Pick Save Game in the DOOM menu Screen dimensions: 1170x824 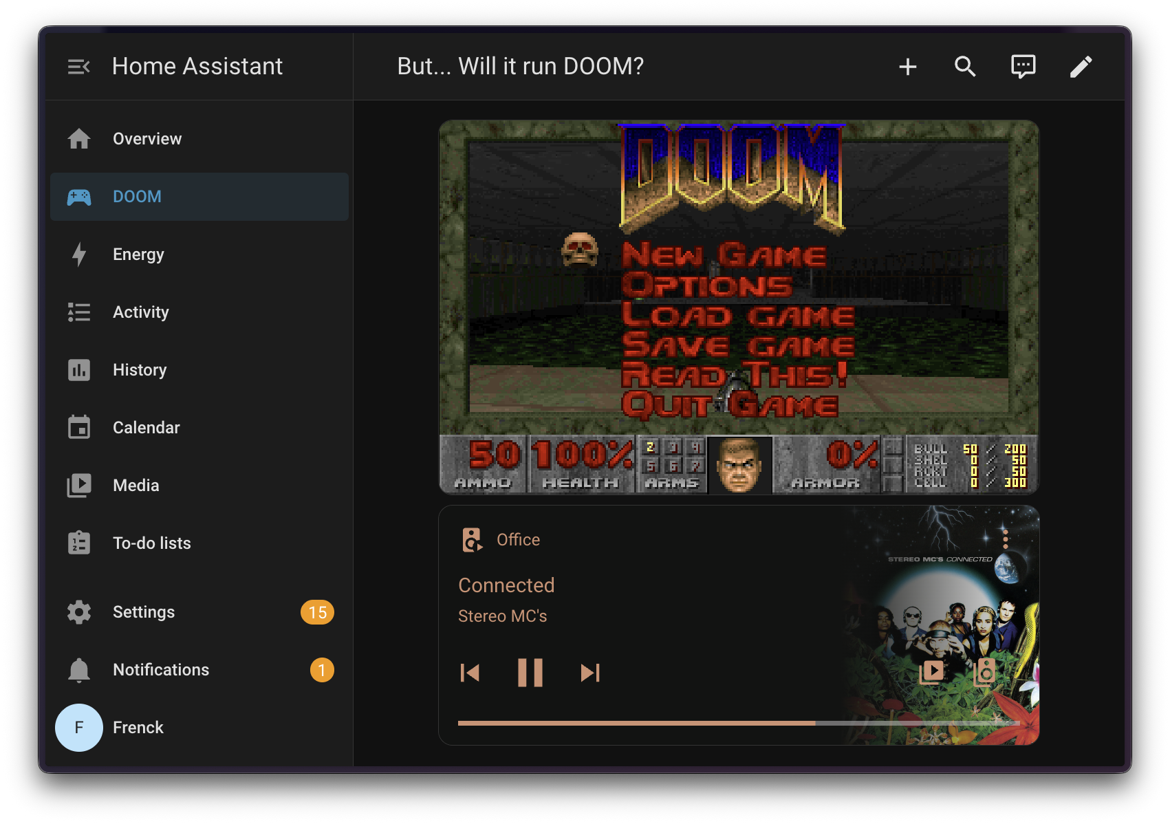(x=738, y=345)
